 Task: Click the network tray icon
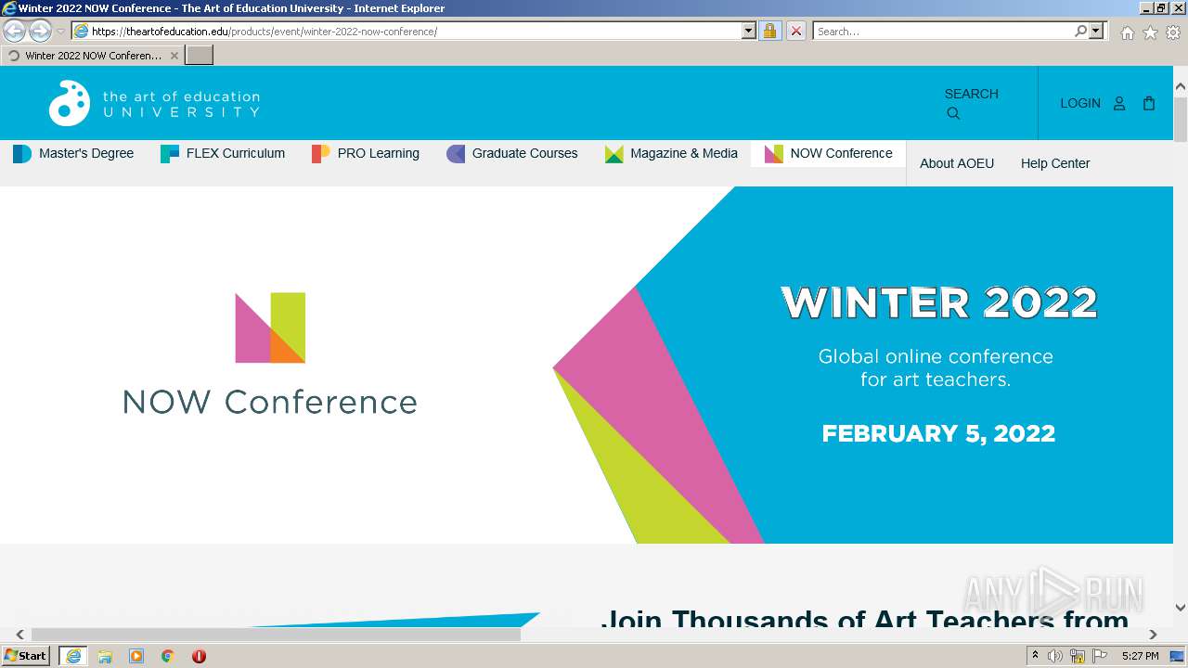tap(1078, 656)
